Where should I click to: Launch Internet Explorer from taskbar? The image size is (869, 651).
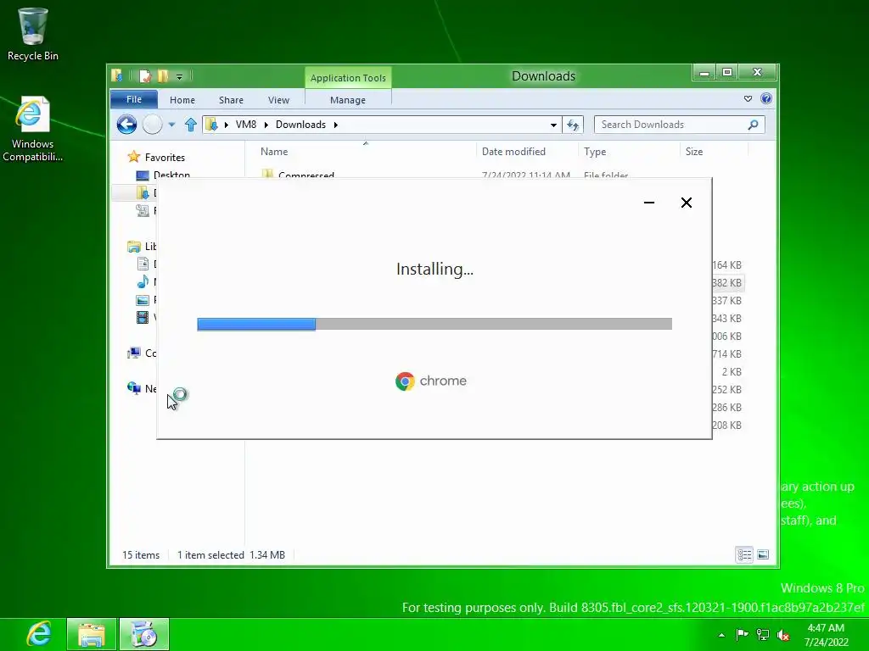pos(39,634)
